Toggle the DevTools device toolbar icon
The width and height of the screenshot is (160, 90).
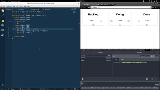[x=84, y=50]
